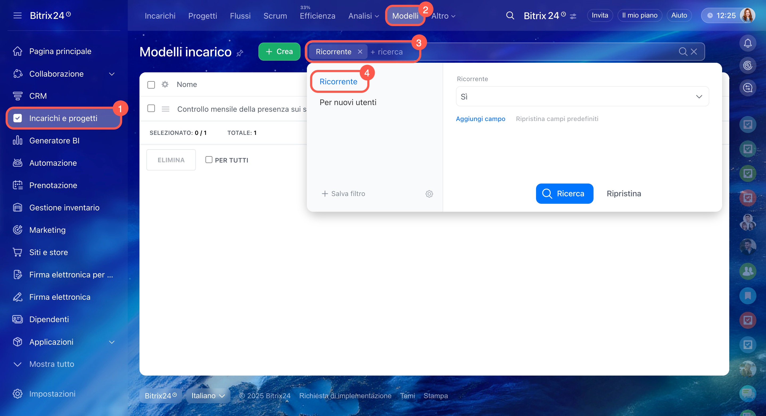Tick the select-all checkbox in header

151,85
